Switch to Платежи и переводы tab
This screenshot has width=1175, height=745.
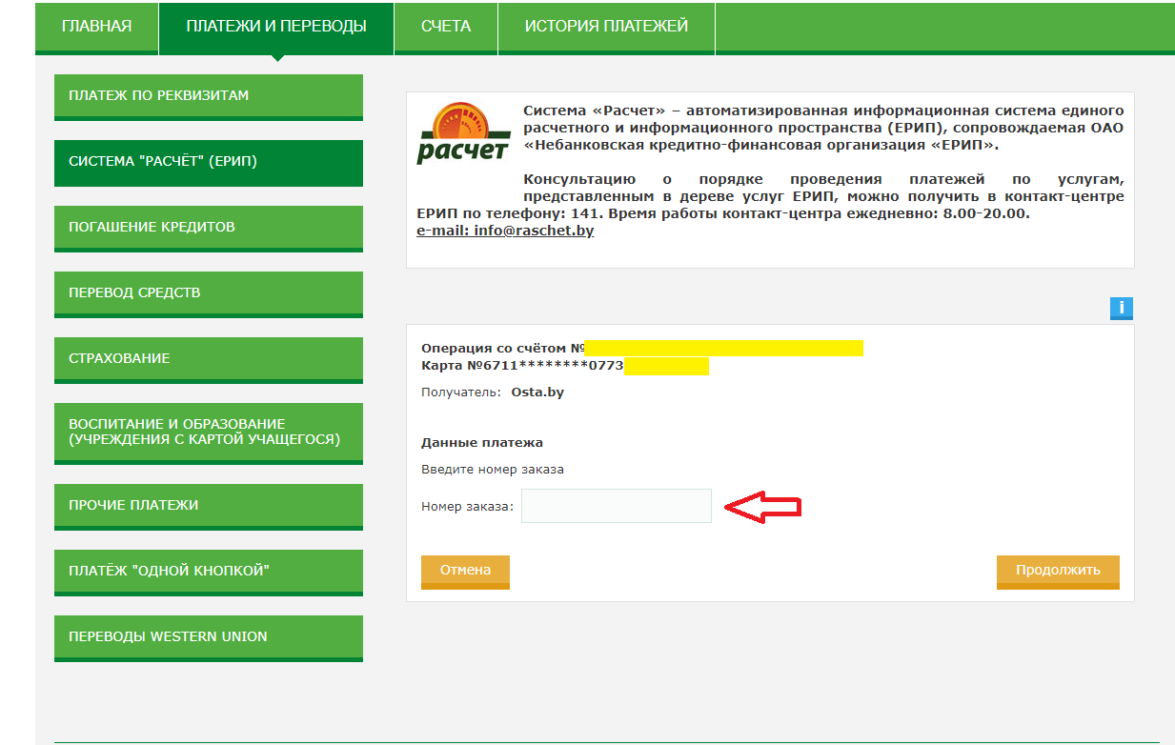point(276,27)
